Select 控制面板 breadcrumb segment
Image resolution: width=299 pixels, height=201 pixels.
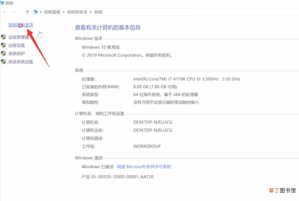tap(52, 12)
